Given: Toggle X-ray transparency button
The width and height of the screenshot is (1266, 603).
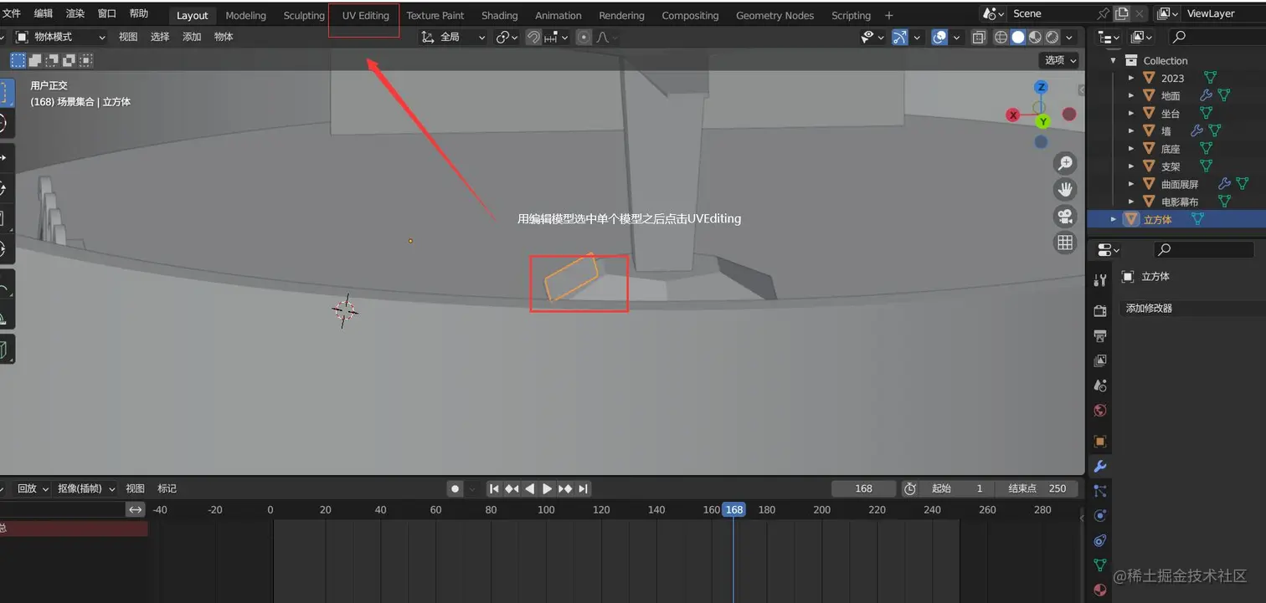Looking at the screenshot, I should click(x=979, y=37).
